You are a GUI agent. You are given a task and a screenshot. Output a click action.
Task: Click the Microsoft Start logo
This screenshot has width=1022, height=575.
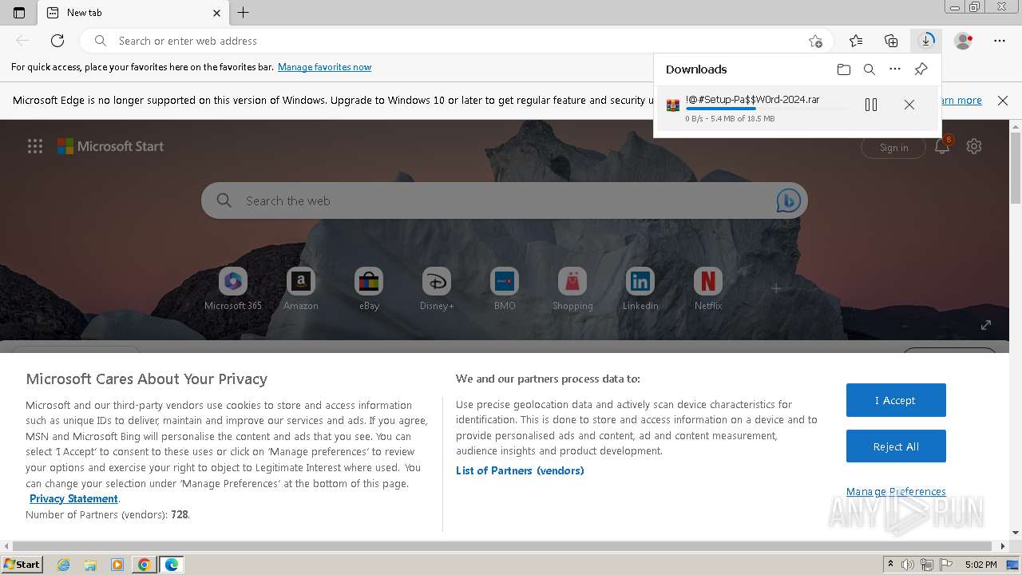(x=111, y=146)
